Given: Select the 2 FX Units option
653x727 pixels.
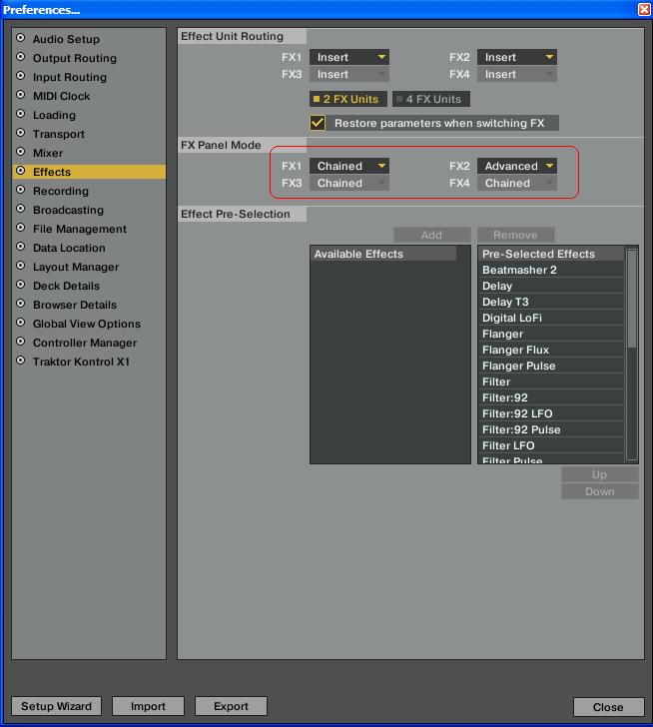Looking at the screenshot, I should click(x=348, y=99).
